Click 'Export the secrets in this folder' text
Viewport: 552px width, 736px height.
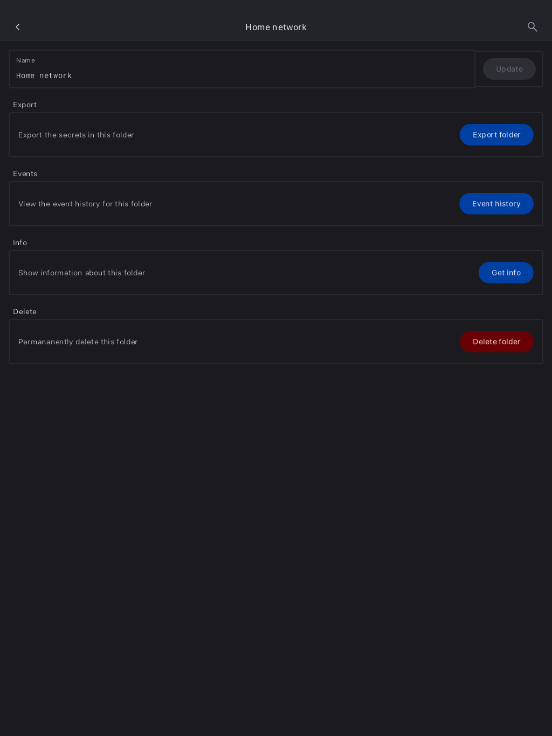coord(76,135)
